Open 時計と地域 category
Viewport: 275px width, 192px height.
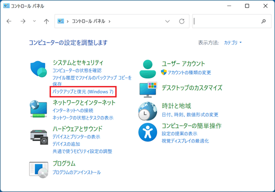[176, 106]
